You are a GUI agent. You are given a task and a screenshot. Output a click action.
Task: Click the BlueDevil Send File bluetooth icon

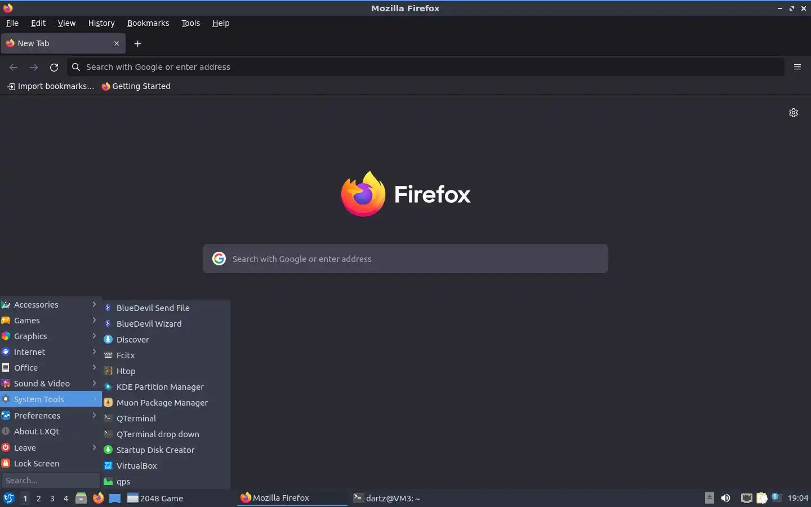(x=108, y=308)
